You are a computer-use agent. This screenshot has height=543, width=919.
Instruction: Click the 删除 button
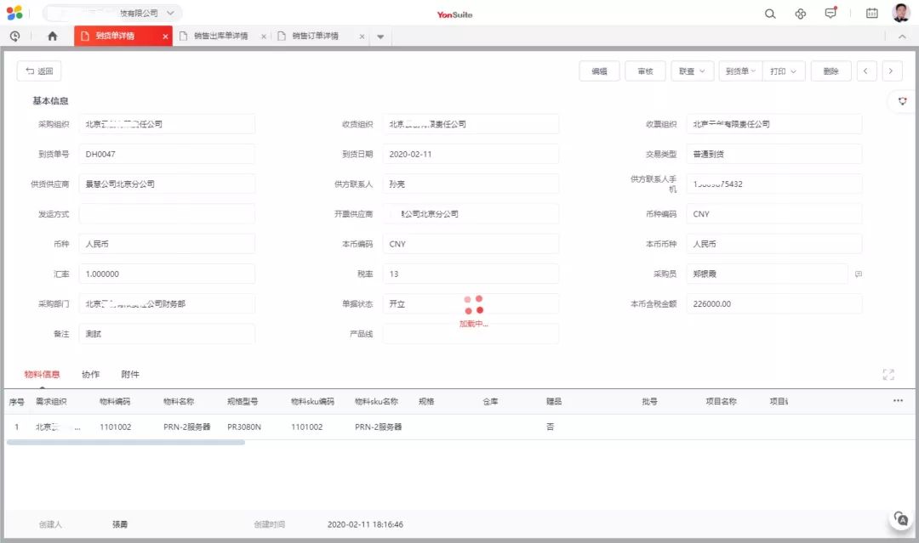tap(831, 71)
